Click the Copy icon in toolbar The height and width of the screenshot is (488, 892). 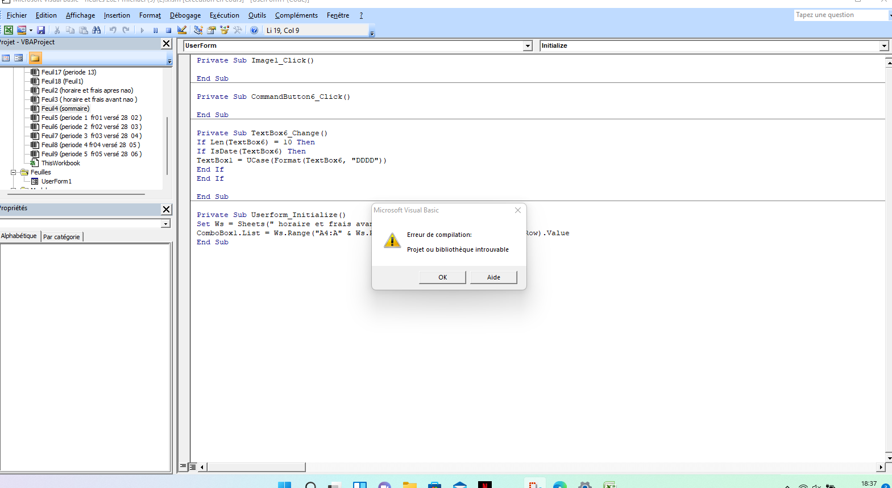point(70,30)
